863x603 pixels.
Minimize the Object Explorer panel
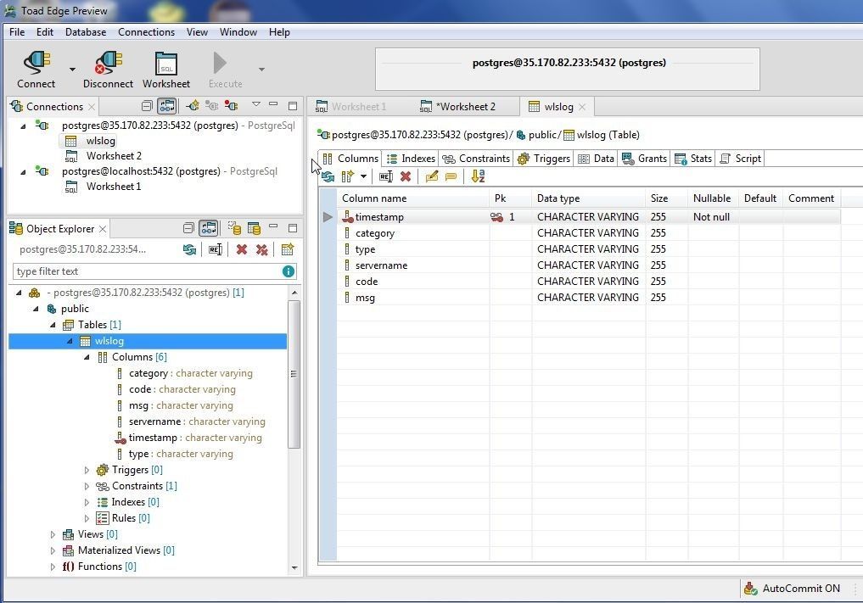tap(273, 226)
